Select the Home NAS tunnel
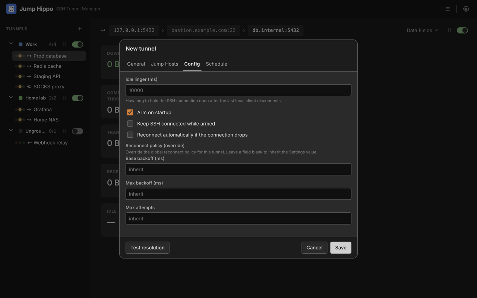The height and width of the screenshot is (298, 477). pos(49,120)
